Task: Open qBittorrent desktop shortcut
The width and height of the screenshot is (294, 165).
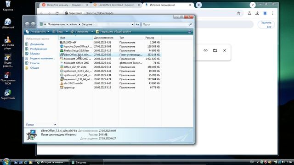Action: (8, 23)
